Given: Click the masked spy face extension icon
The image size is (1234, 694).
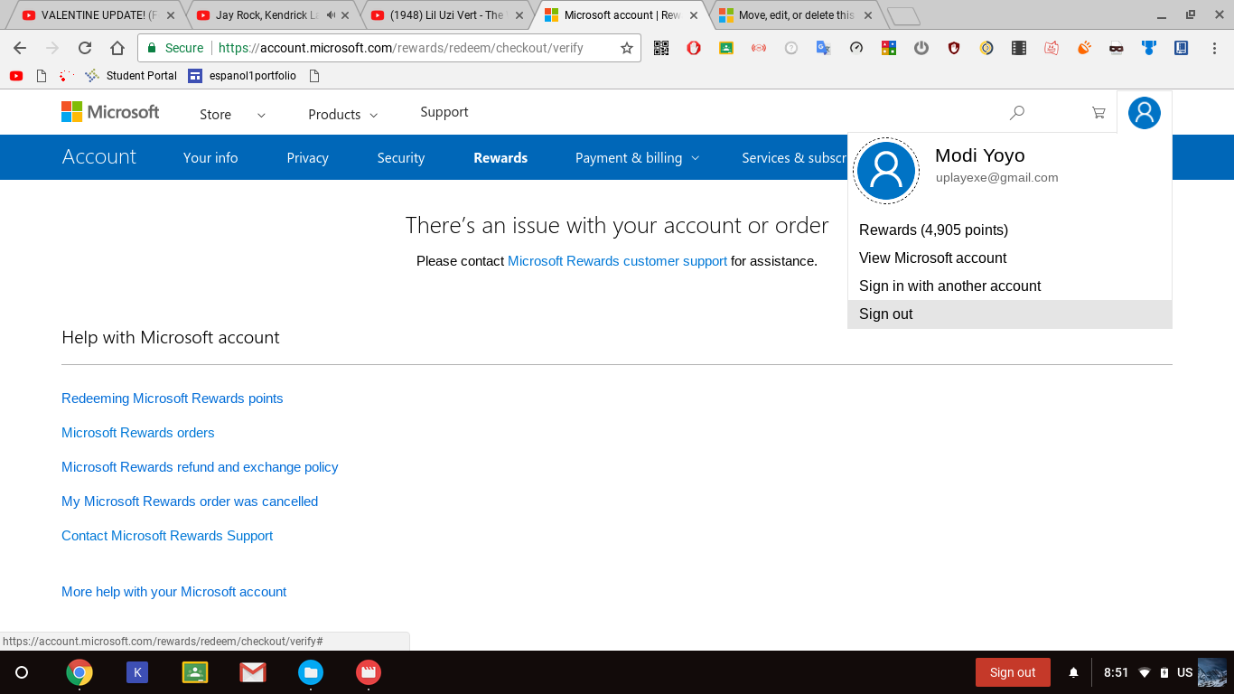Looking at the screenshot, I should click(x=1117, y=49).
